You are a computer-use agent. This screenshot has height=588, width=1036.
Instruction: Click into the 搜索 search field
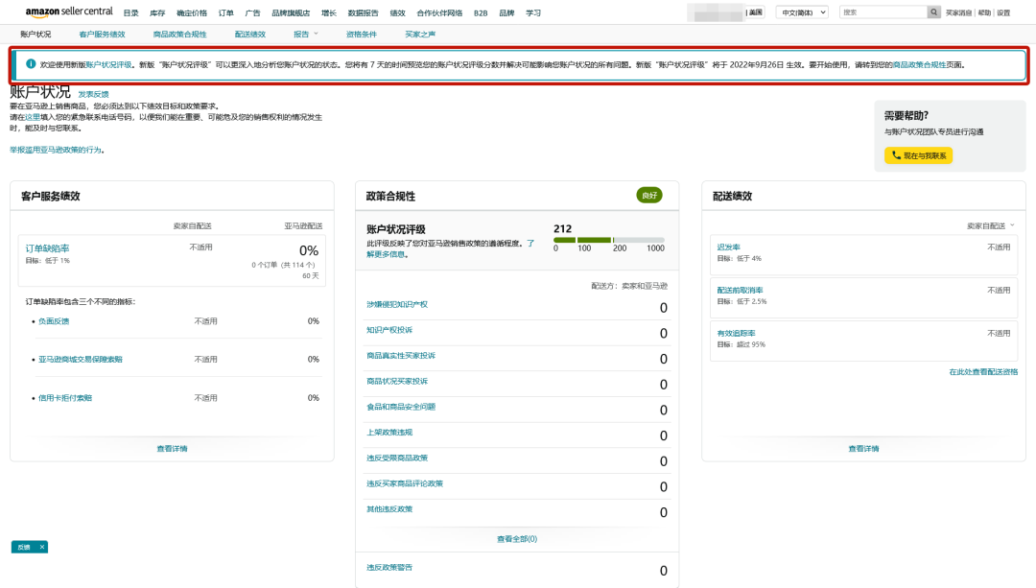pos(883,12)
